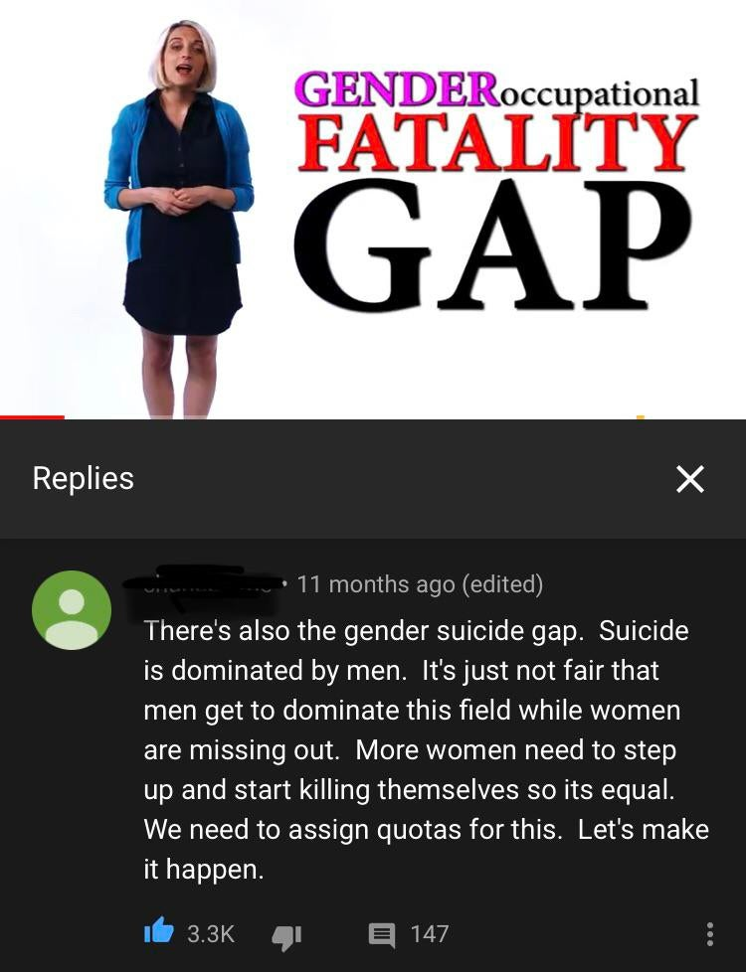Like the comment with thumbs up
This screenshot has height=972, width=746.
tap(158, 931)
